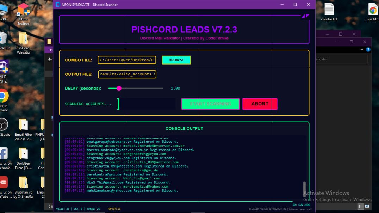The image size is (379, 213).
Task: Open the combo.txt file on desktop
Action: pyautogui.click(x=329, y=12)
